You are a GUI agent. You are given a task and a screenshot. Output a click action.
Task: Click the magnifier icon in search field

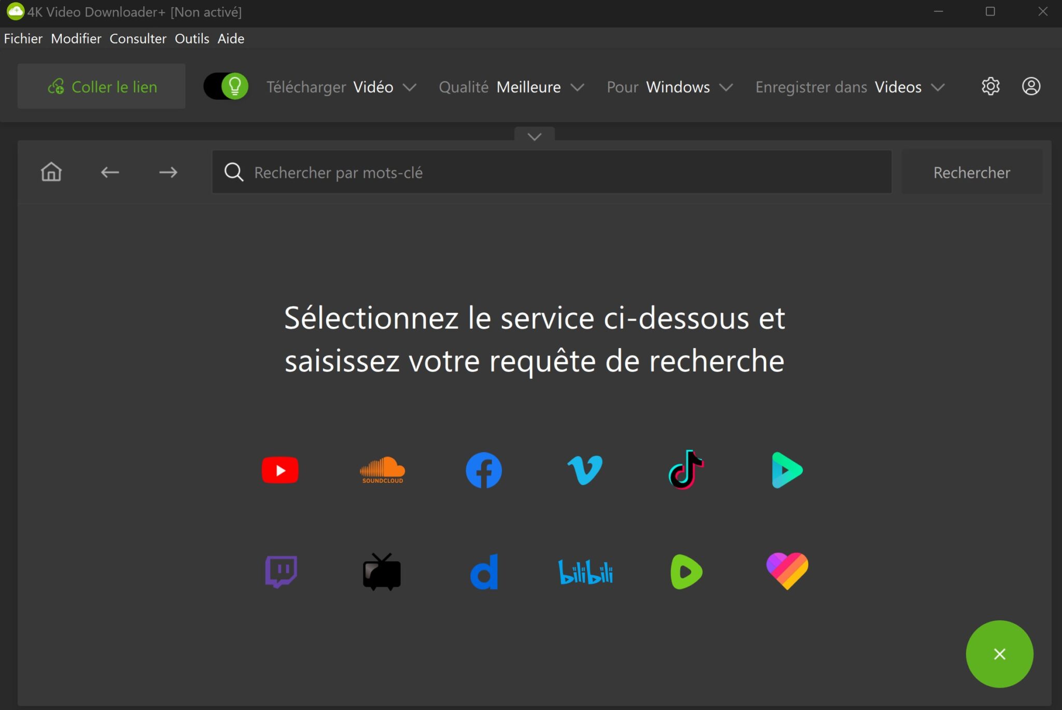tap(234, 172)
